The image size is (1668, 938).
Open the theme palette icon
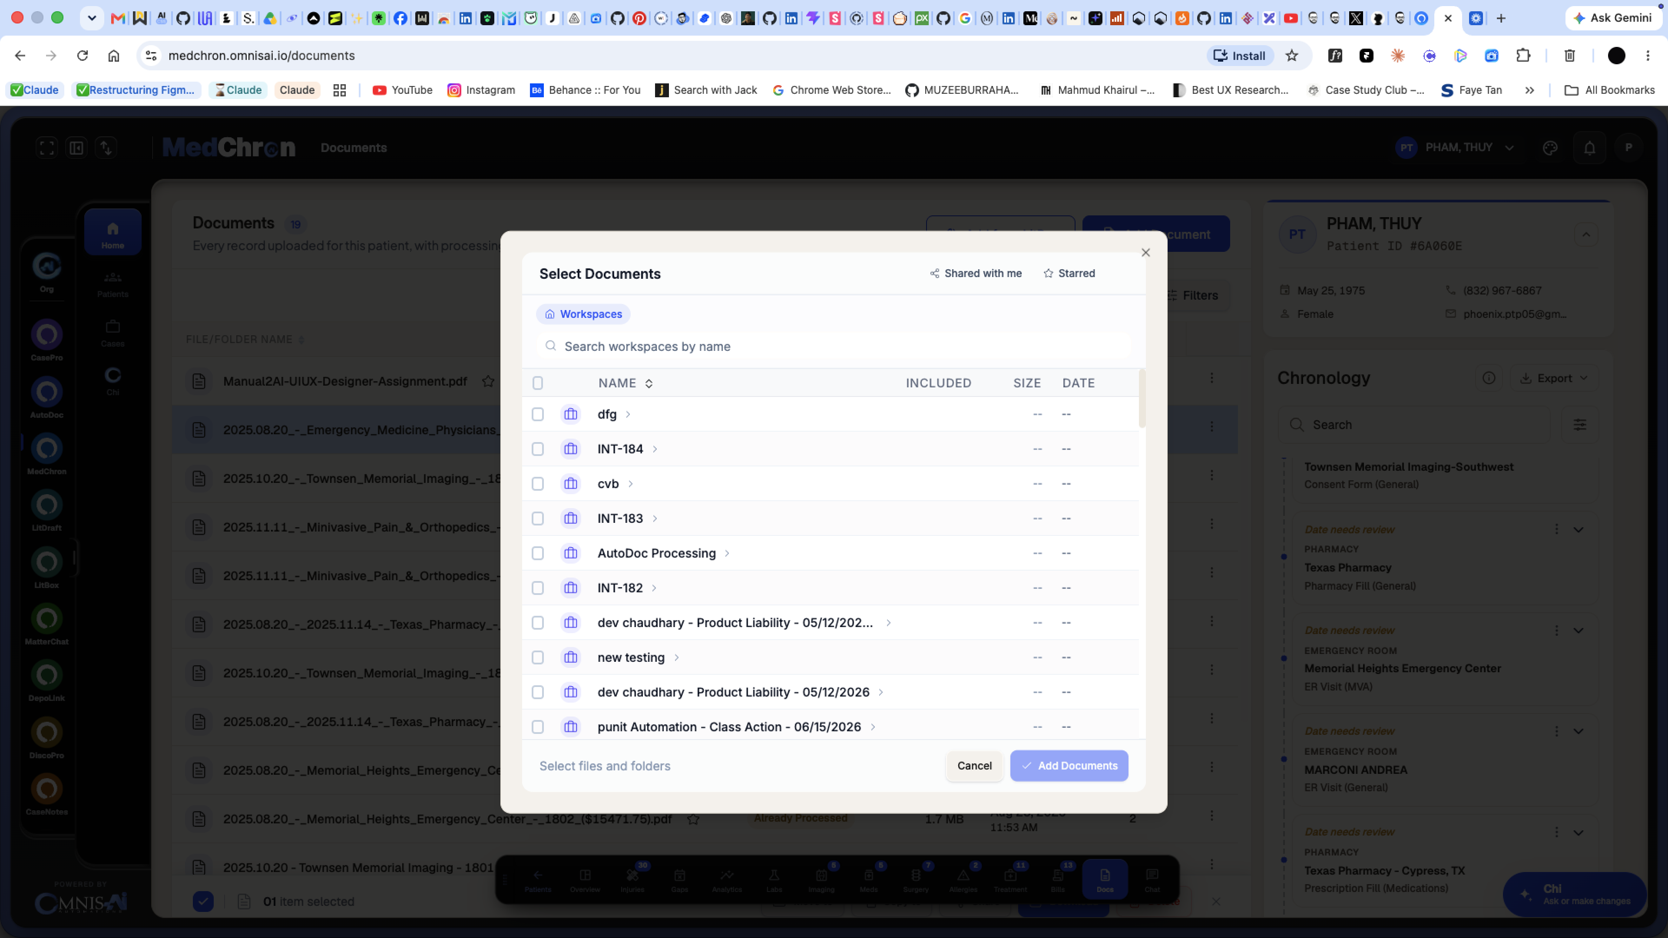point(1549,148)
